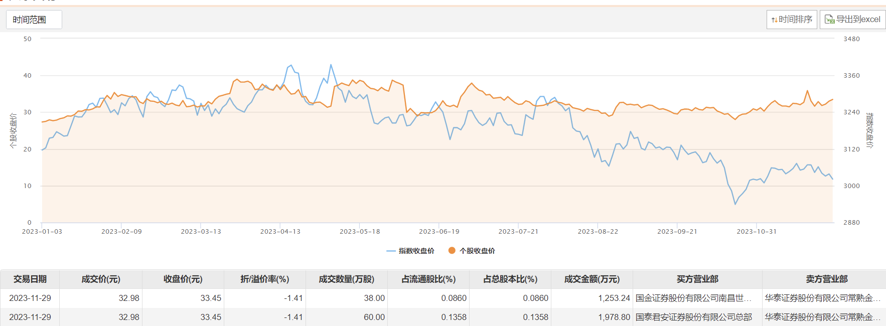This screenshot has width=886, height=326.
Task: Click the 50 left axis label
Action: pos(28,39)
